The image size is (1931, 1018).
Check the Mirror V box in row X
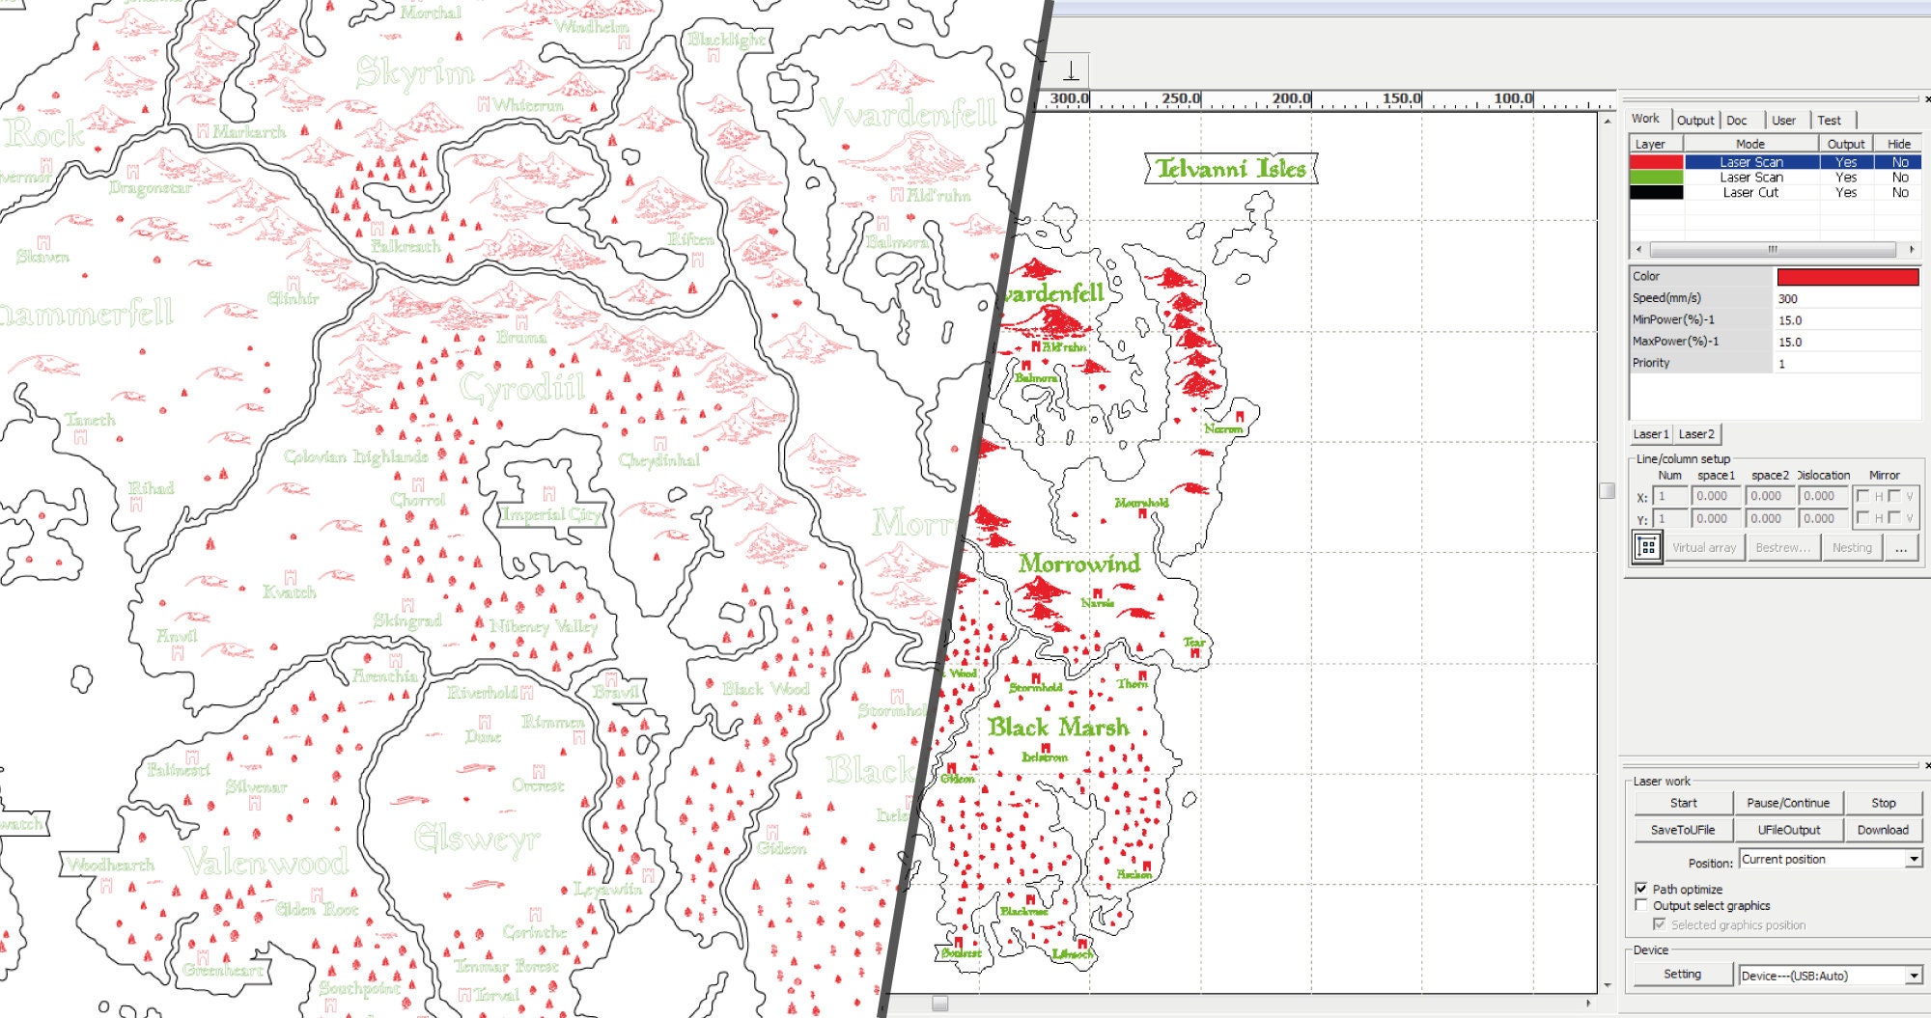click(x=1894, y=496)
